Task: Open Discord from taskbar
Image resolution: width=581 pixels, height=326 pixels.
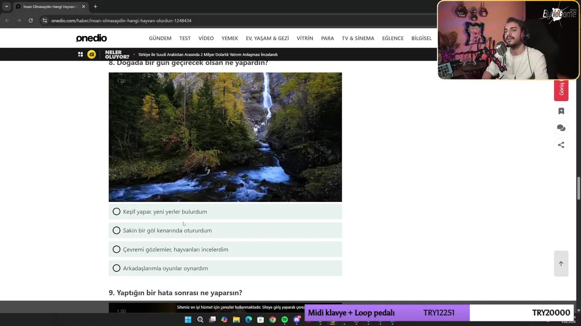Action: 297,320
